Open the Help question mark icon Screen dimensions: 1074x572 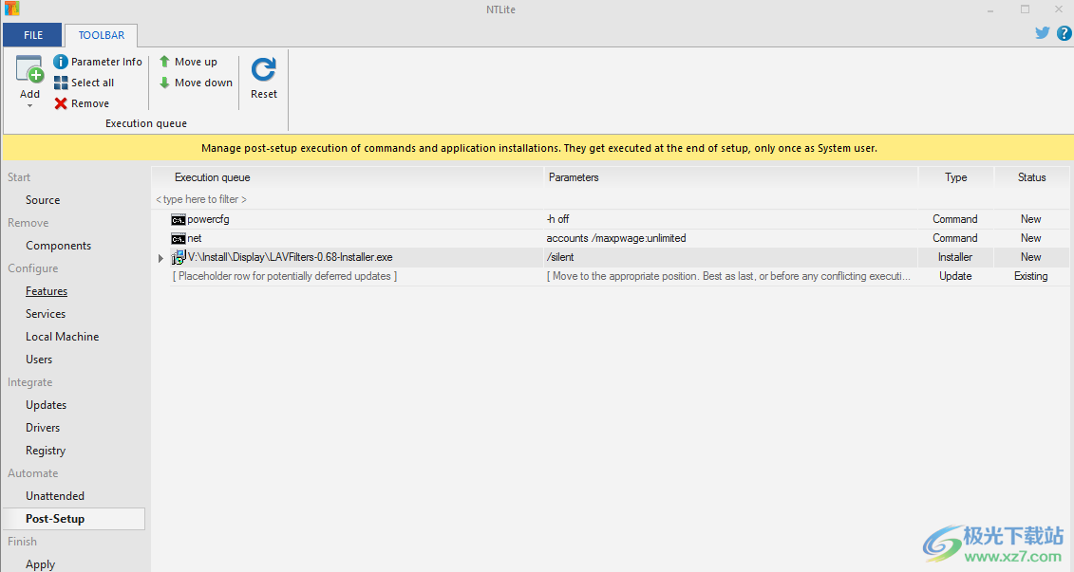[1064, 33]
